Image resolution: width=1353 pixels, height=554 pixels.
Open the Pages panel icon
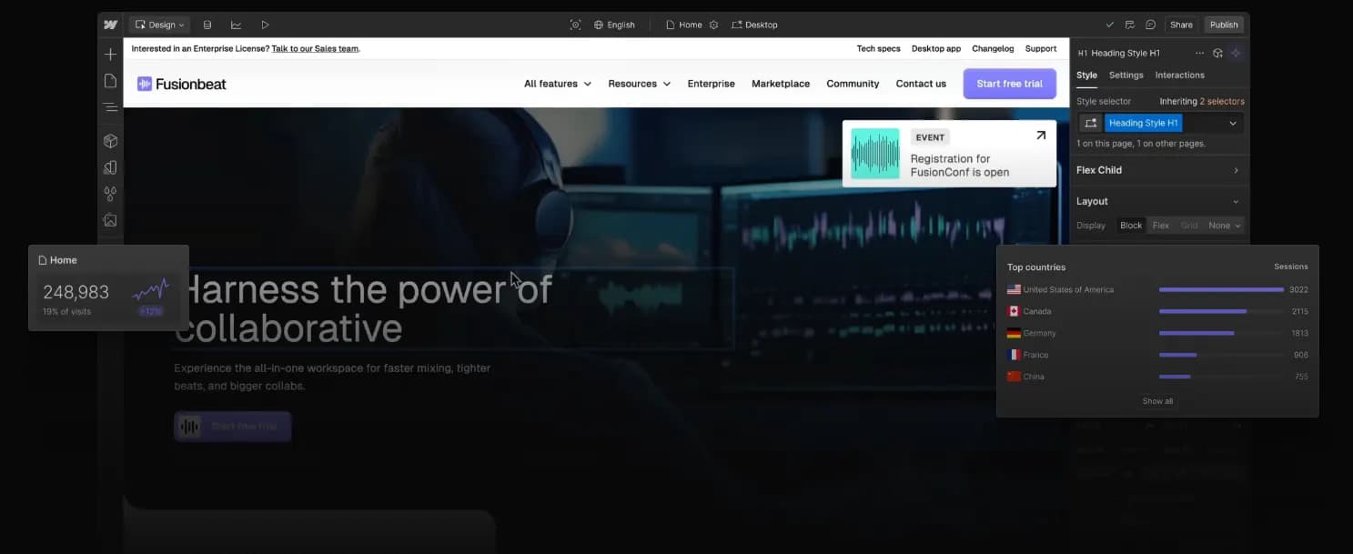click(110, 81)
